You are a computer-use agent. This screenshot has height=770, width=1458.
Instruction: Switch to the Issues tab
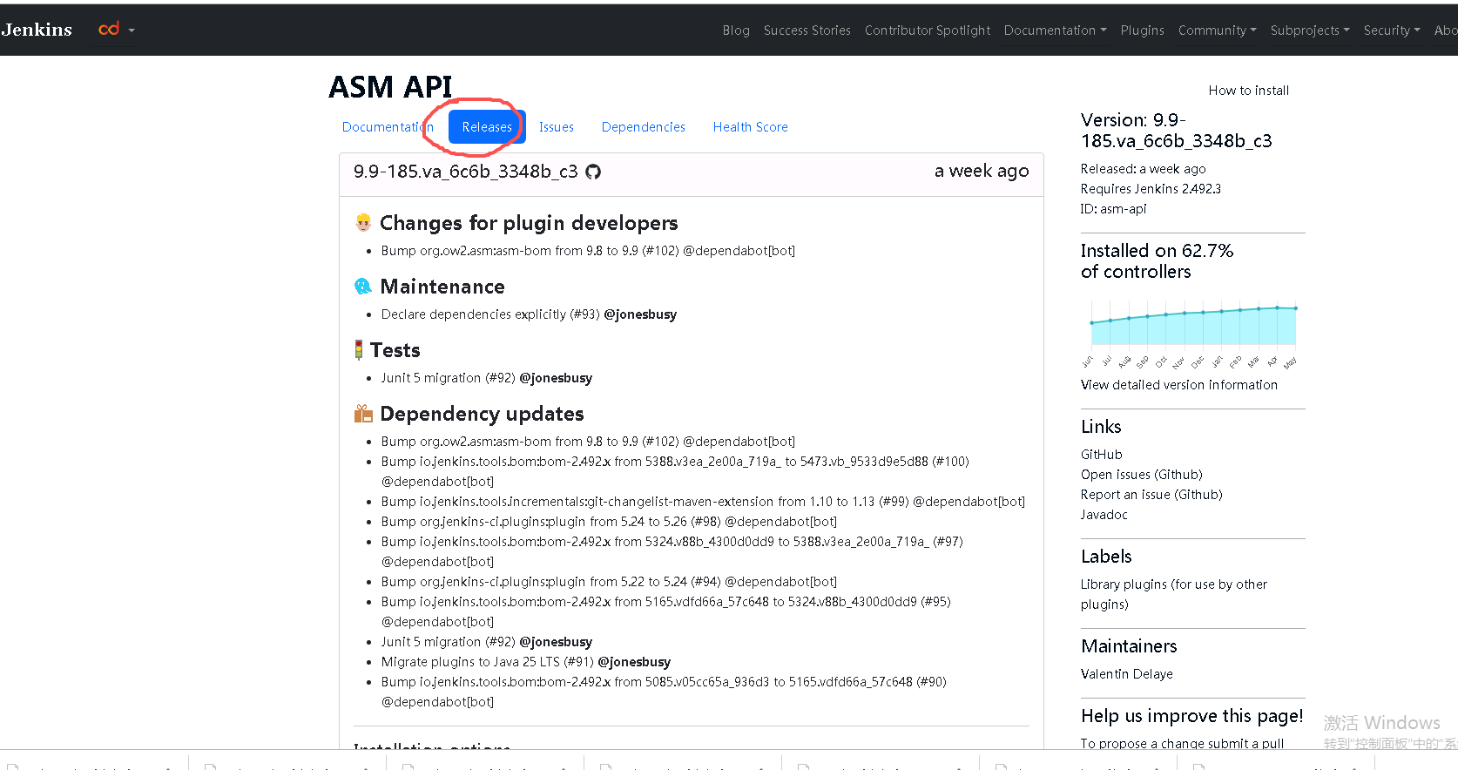(556, 127)
